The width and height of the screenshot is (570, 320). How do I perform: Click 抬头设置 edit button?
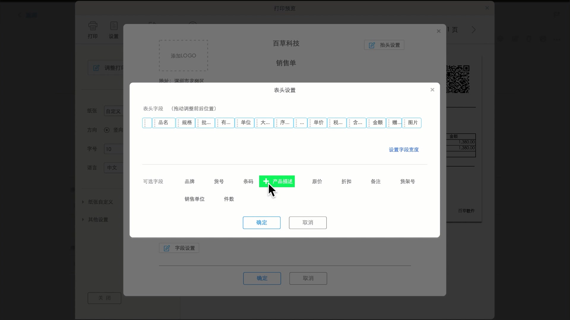coord(384,45)
